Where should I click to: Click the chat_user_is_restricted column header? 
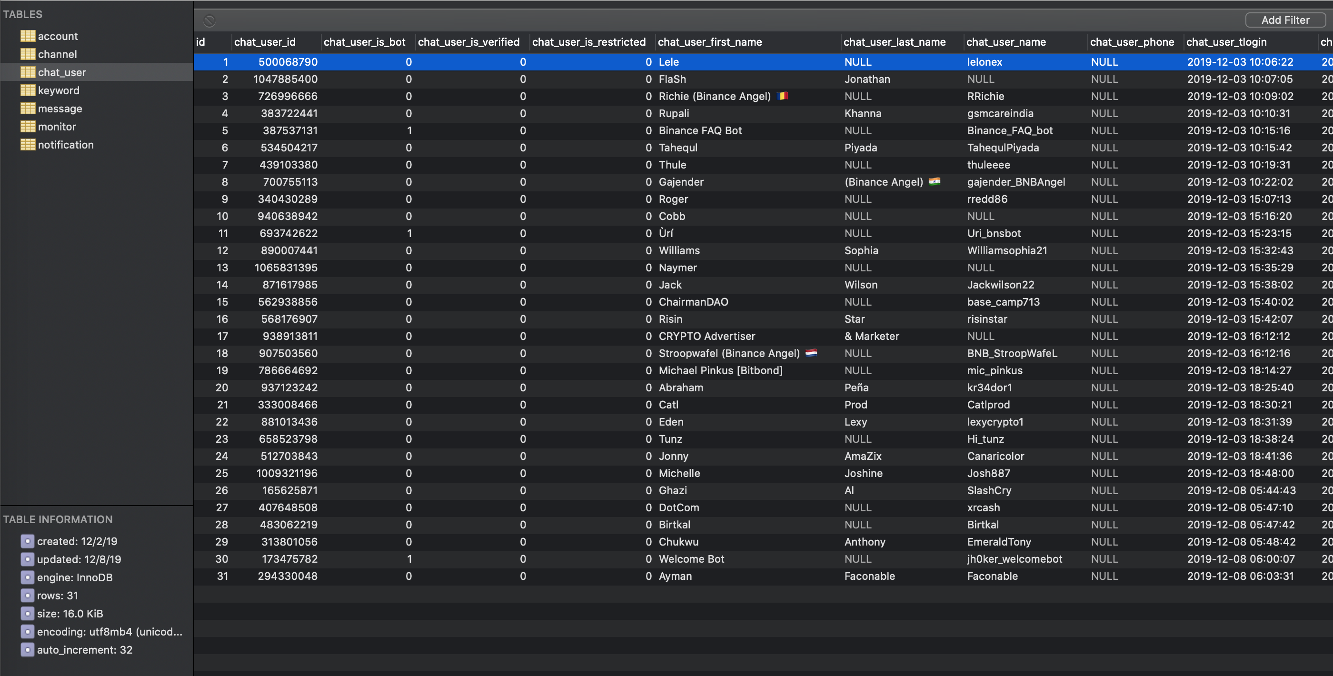pos(589,41)
